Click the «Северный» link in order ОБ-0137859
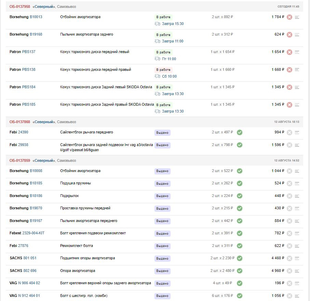 pos(44,160)
